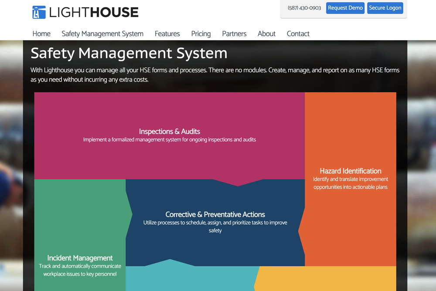The height and width of the screenshot is (291, 436).
Task: Open the Contact menu item
Action: click(x=298, y=34)
